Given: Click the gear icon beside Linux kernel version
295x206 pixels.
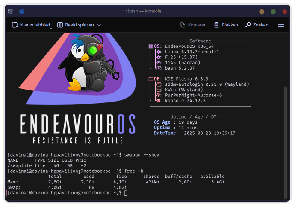Looking at the screenshot, I should click(x=159, y=52).
